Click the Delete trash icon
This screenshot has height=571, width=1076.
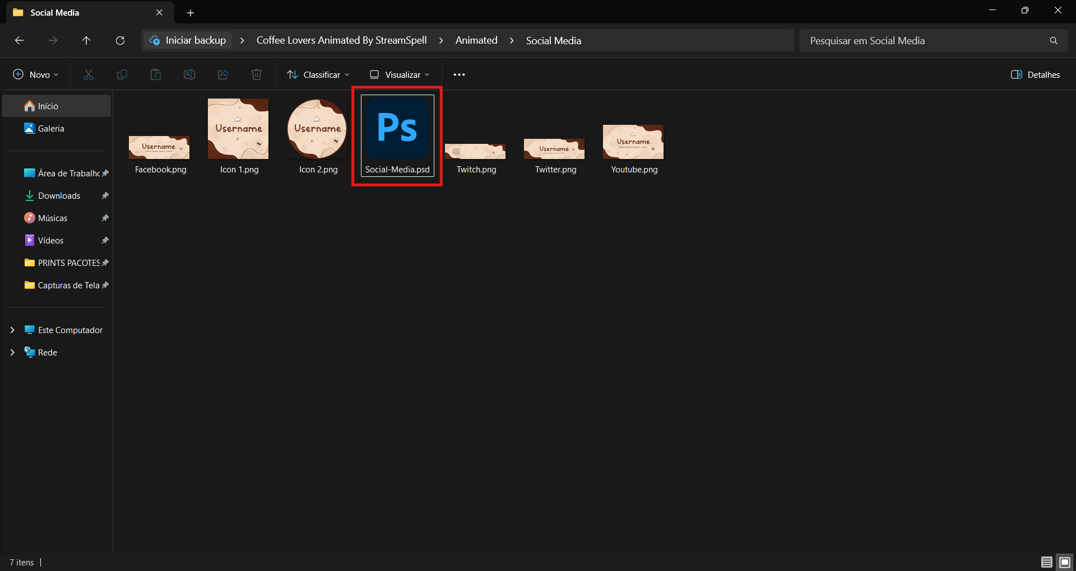(257, 74)
